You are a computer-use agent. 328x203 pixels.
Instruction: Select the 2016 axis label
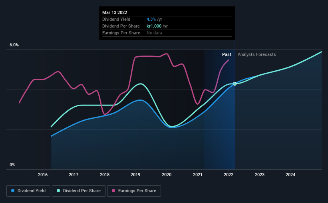coord(43,175)
